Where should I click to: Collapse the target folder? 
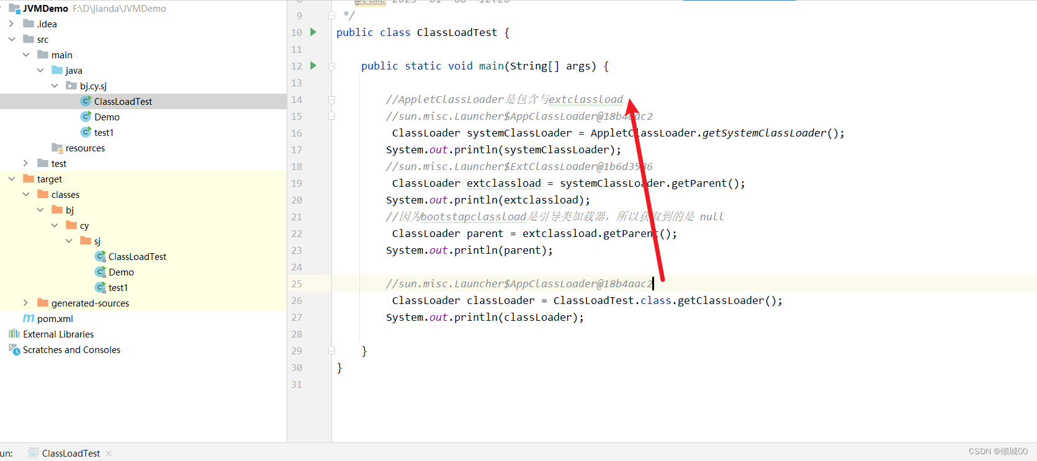coord(11,179)
